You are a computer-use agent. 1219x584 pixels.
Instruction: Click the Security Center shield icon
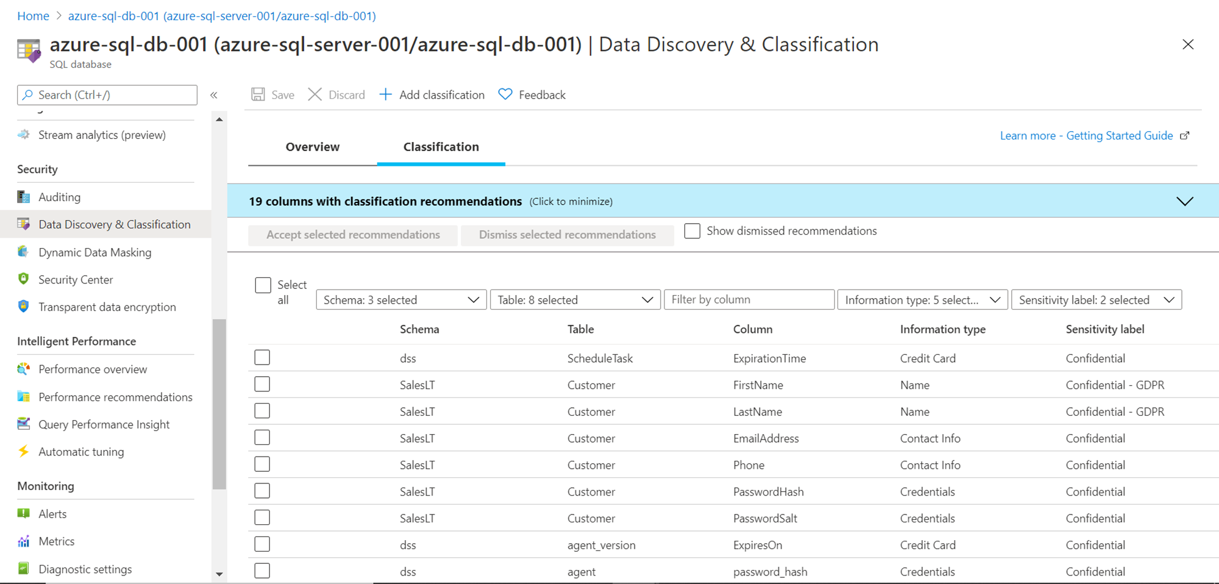24,279
